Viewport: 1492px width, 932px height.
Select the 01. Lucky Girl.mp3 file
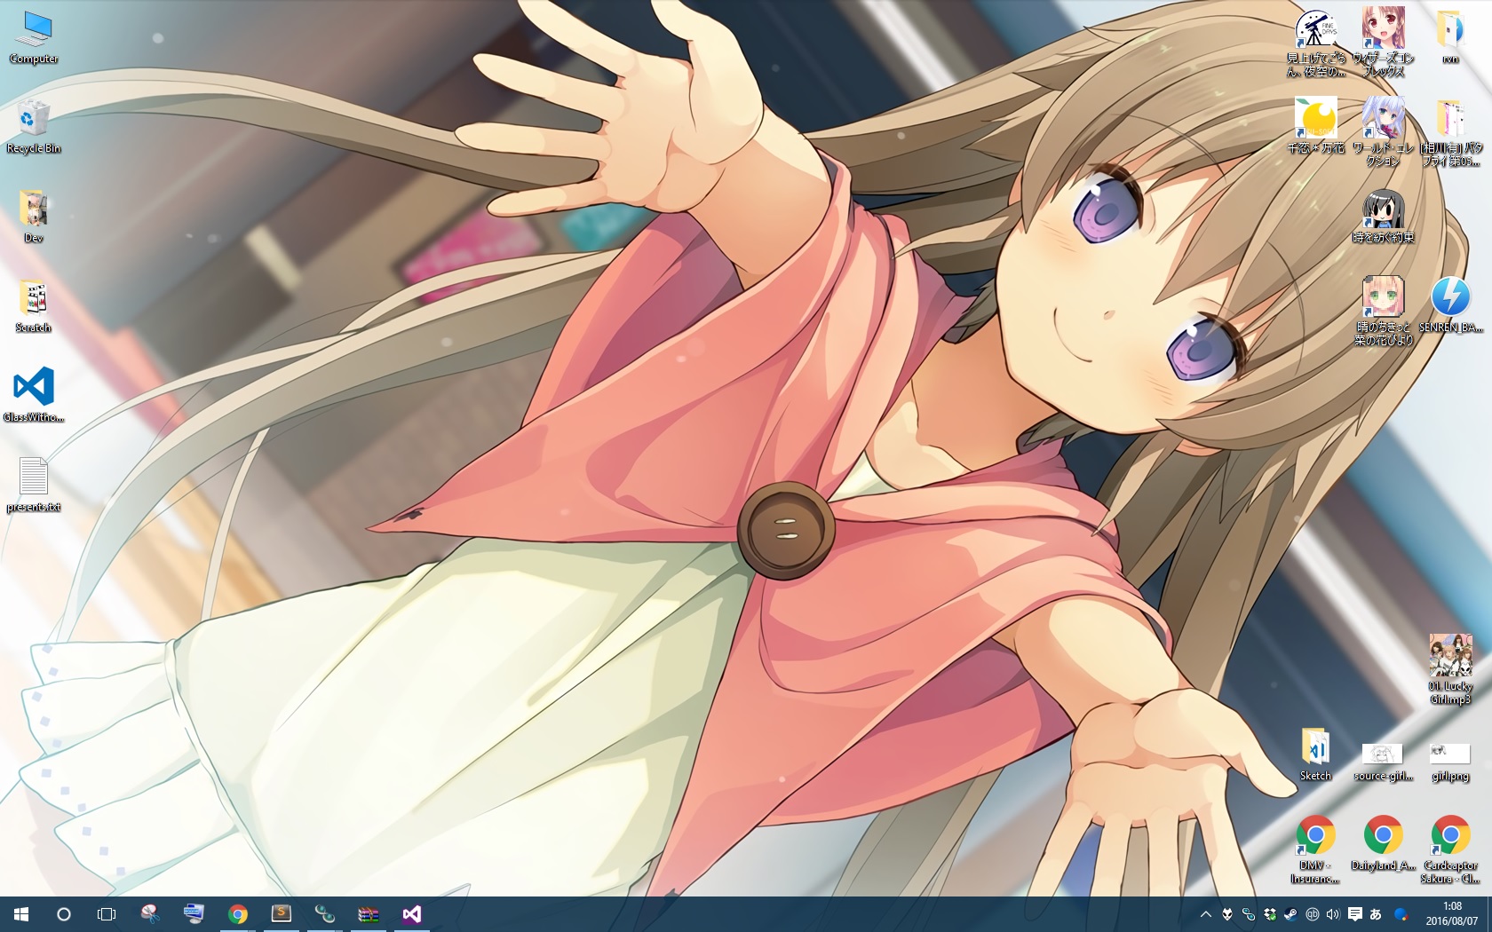1450,670
